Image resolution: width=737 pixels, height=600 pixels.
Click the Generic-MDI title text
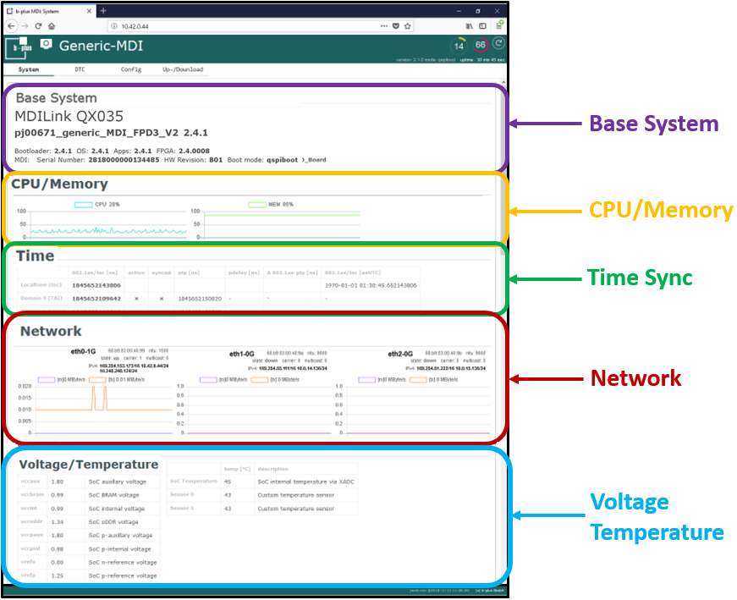coord(101,46)
